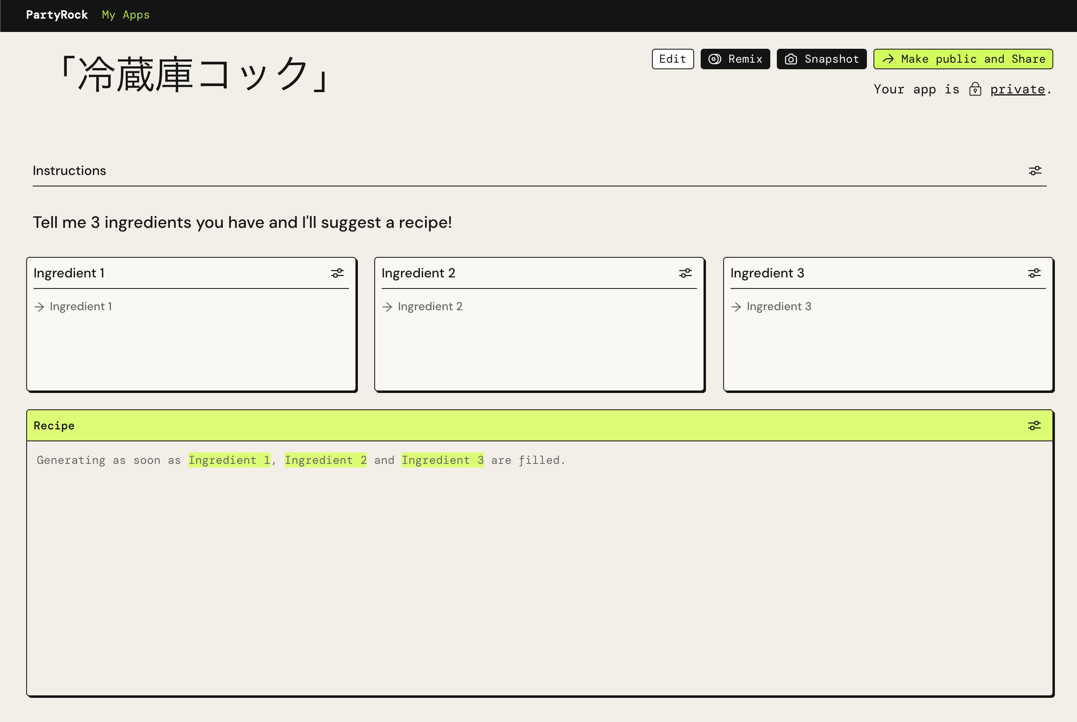The image size is (1077, 722).
Task: Click highlighted Ingredient 2 reference in Recipe
Action: 325,460
